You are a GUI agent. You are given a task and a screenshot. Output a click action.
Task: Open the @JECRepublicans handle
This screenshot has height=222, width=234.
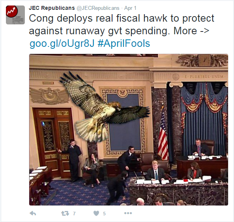tap(98, 8)
